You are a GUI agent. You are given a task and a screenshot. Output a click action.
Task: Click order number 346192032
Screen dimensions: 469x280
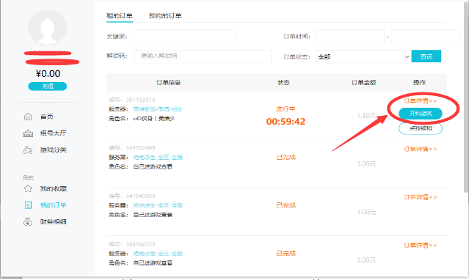pos(140,244)
